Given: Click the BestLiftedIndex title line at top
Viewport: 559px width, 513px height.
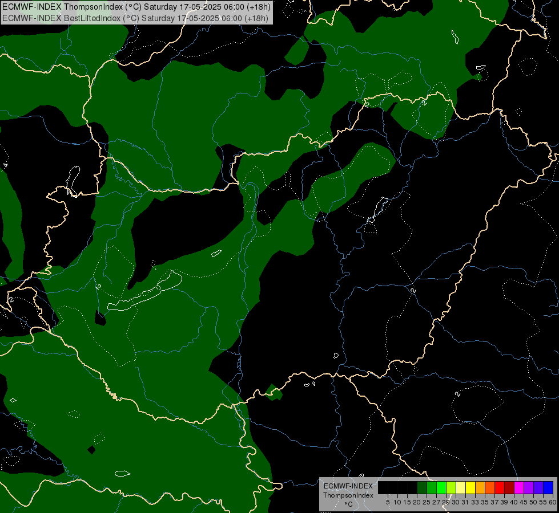Looking at the screenshot, I should (x=135, y=18).
